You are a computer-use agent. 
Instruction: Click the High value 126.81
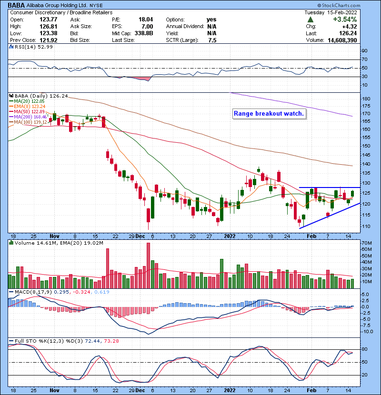point(48,26)
